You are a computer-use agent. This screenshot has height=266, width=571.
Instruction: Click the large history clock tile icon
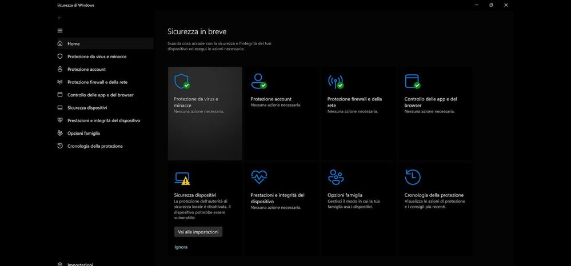click(413, 177)
